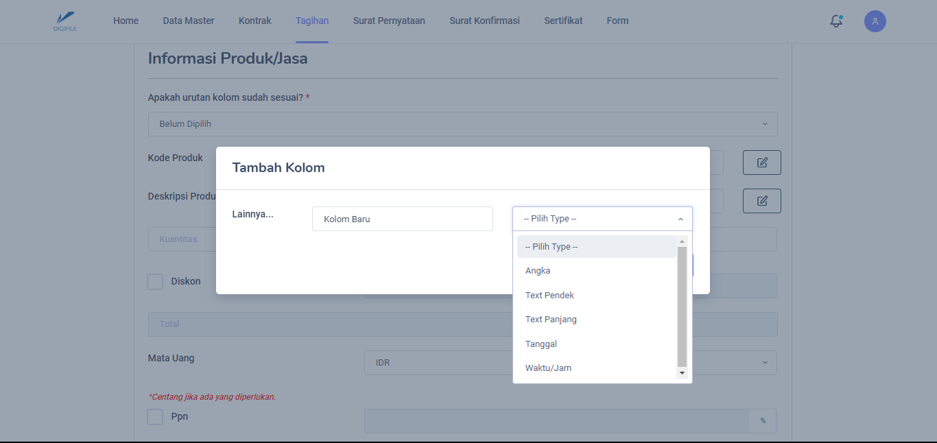The height and width of the screenshot is (443, 937).
Task: Enable the Ppn checkbox
Action: [x=155, y=417]
